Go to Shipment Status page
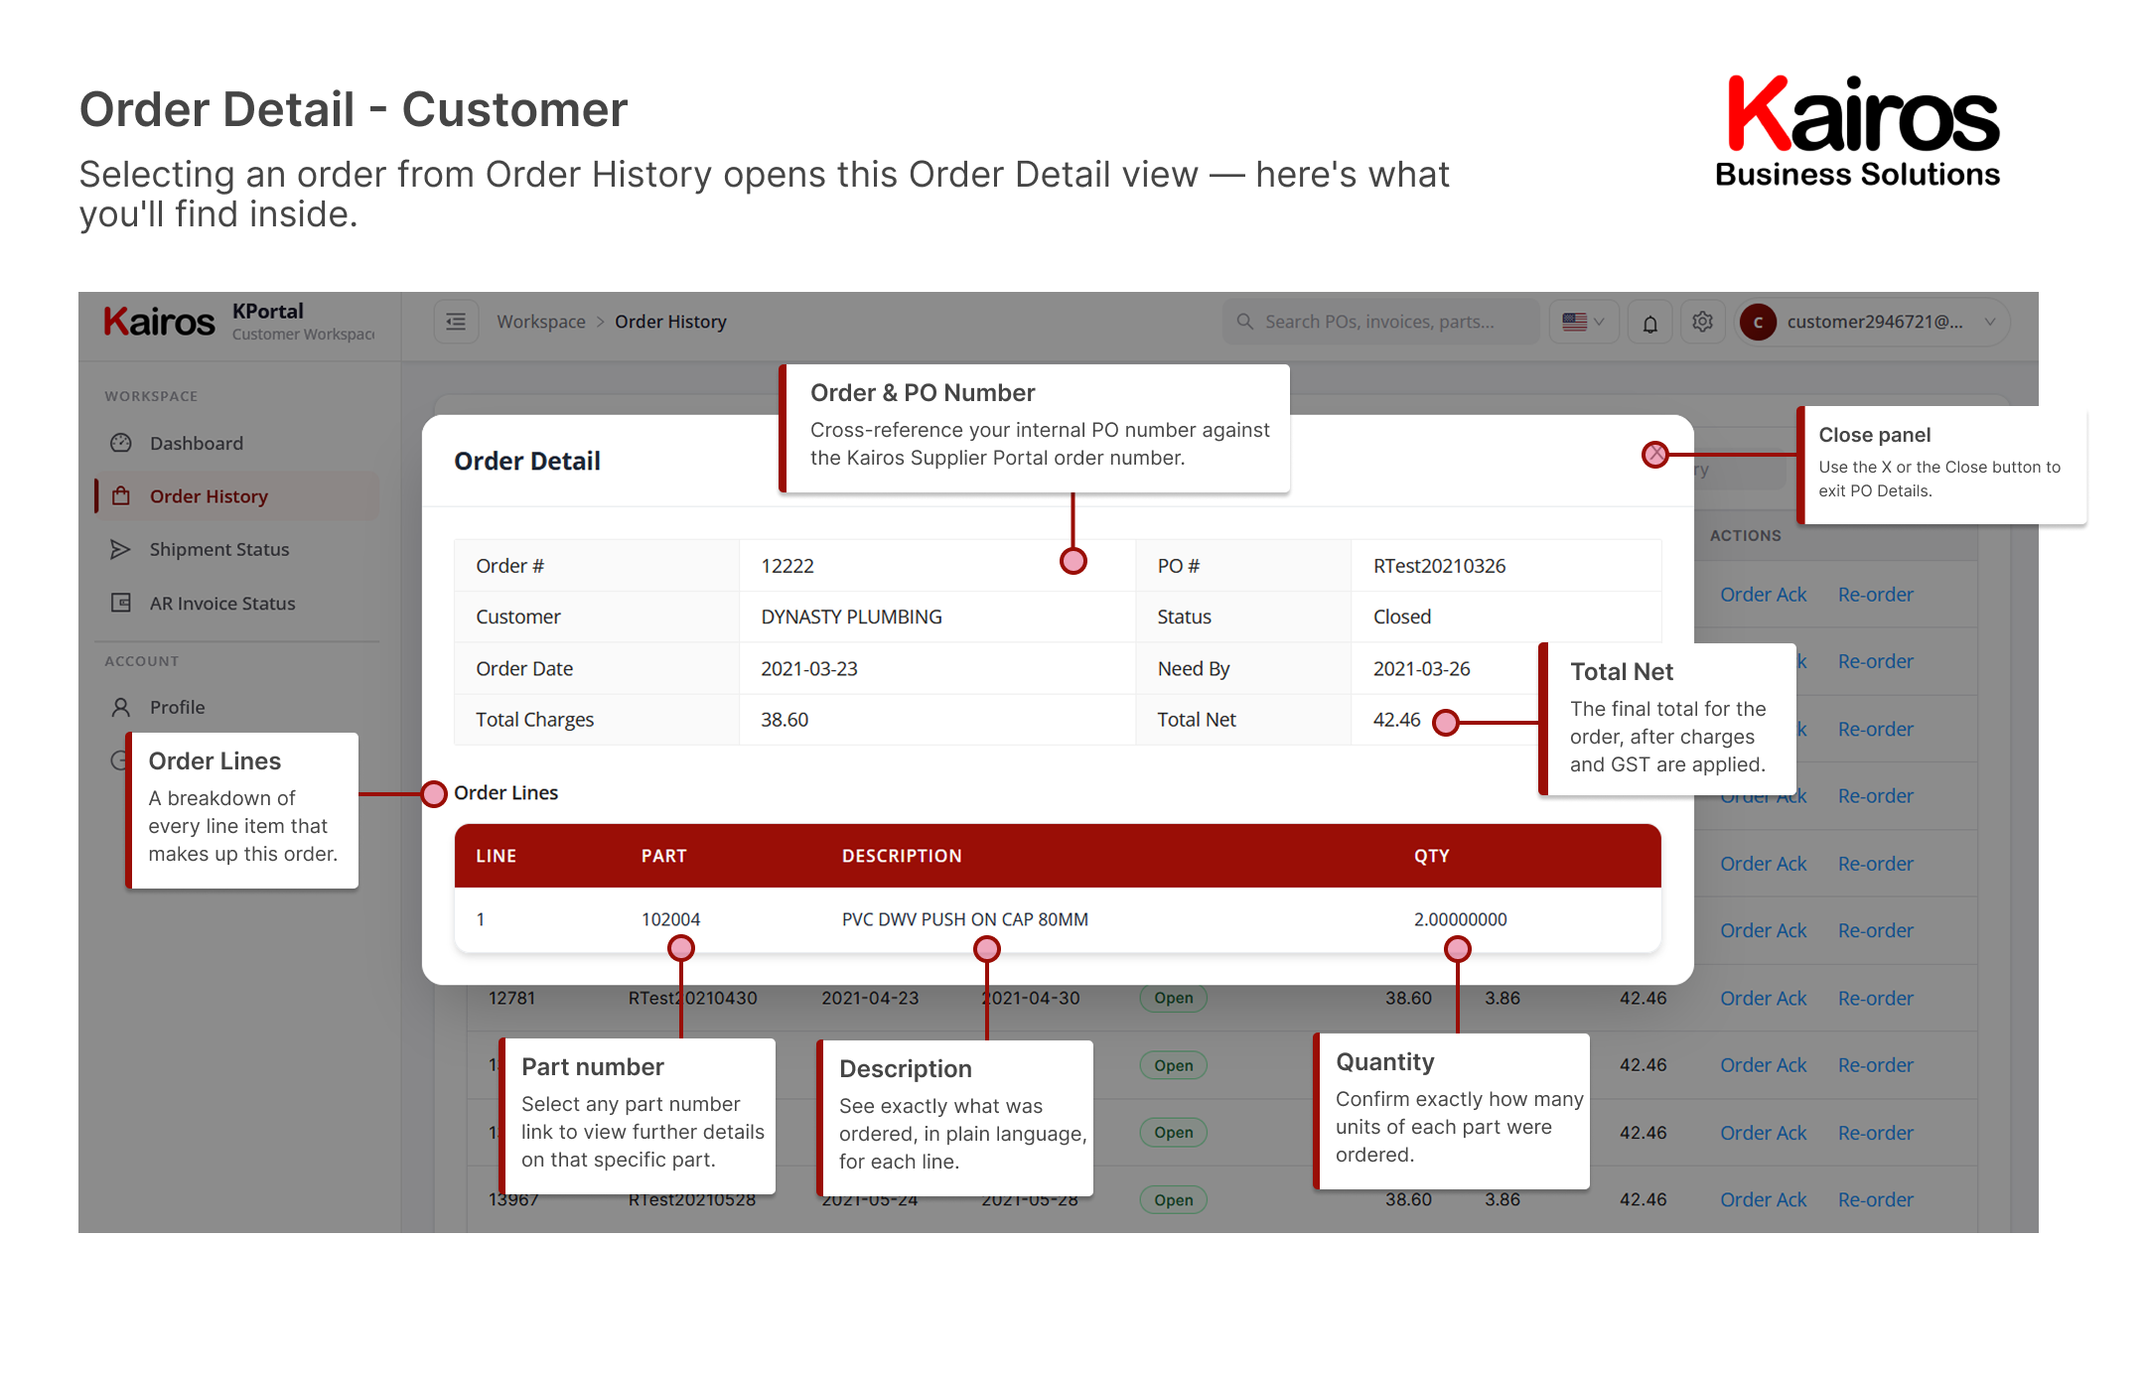 [x=219, y=549]
